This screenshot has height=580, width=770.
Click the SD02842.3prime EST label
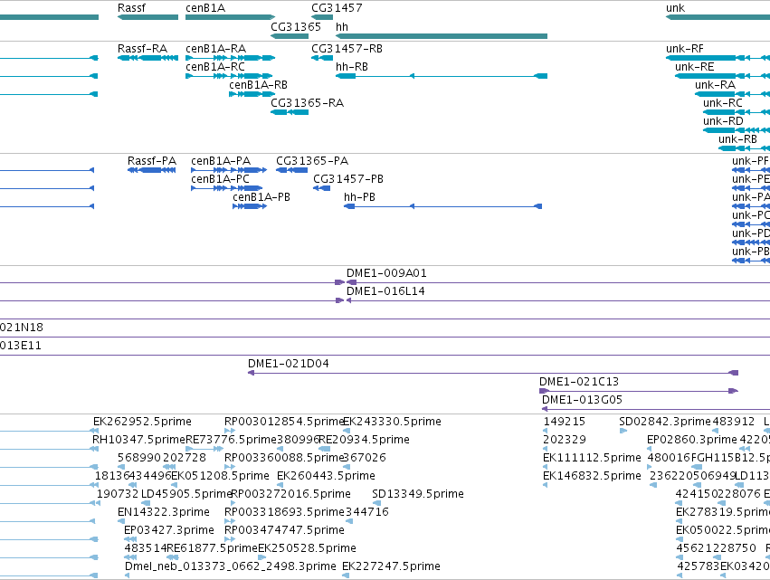665,422
